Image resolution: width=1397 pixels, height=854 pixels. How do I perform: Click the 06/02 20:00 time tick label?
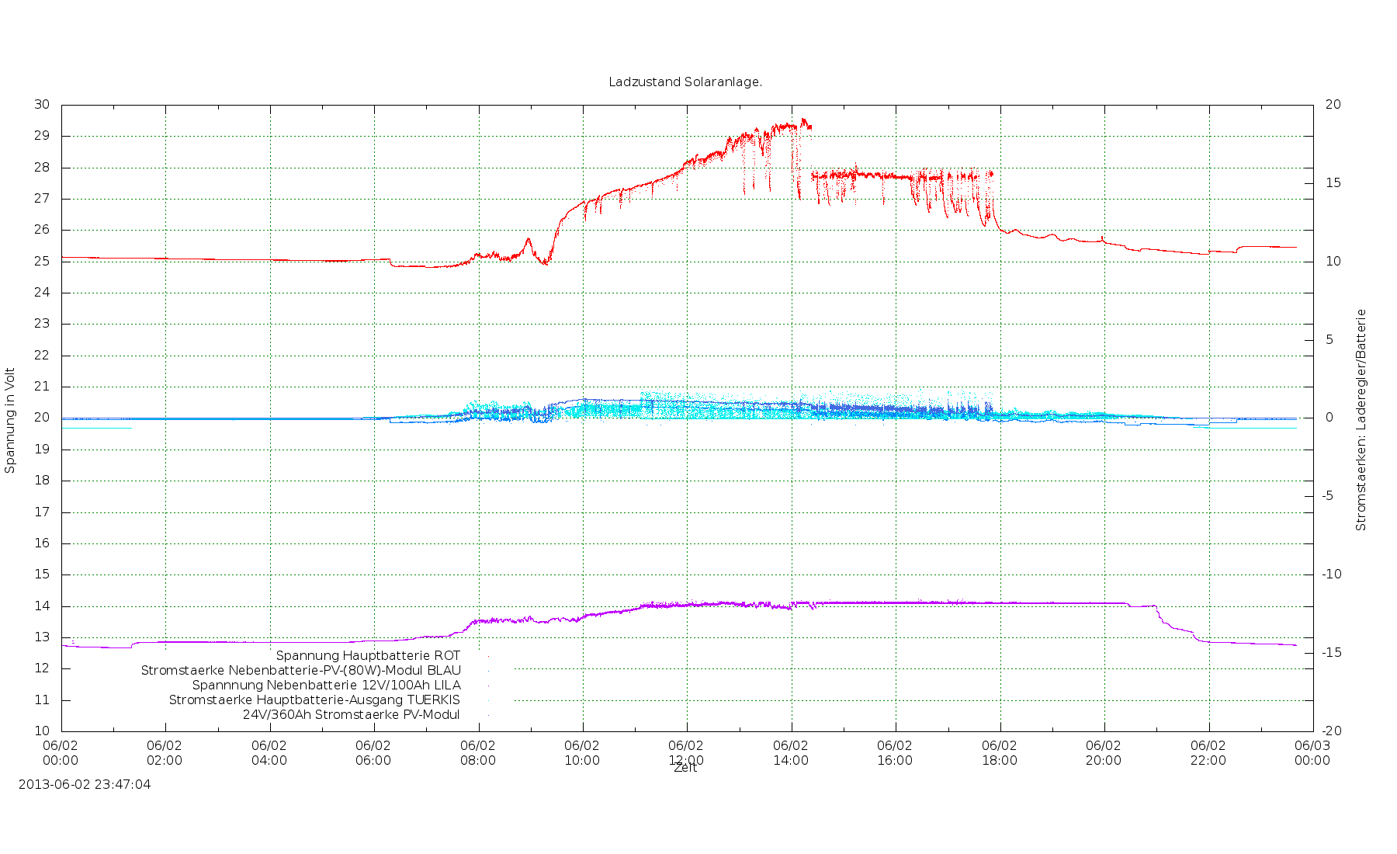click(x=1104, y=752)
